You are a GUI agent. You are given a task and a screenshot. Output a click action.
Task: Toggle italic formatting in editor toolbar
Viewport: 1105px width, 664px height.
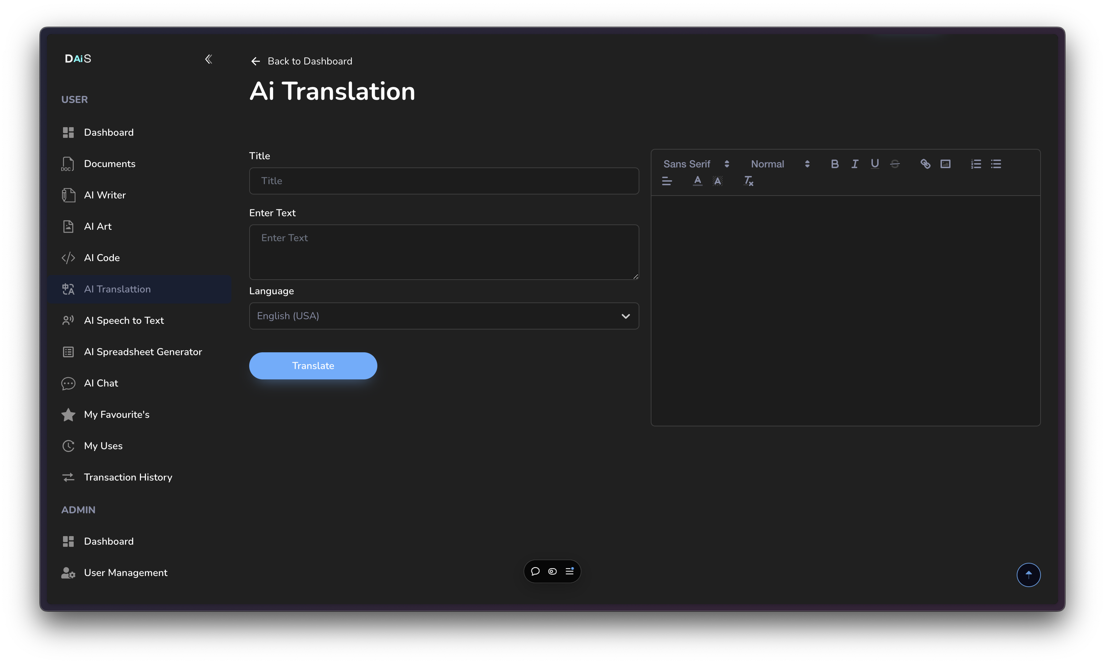pyautogui.click(x=855, y=164)
